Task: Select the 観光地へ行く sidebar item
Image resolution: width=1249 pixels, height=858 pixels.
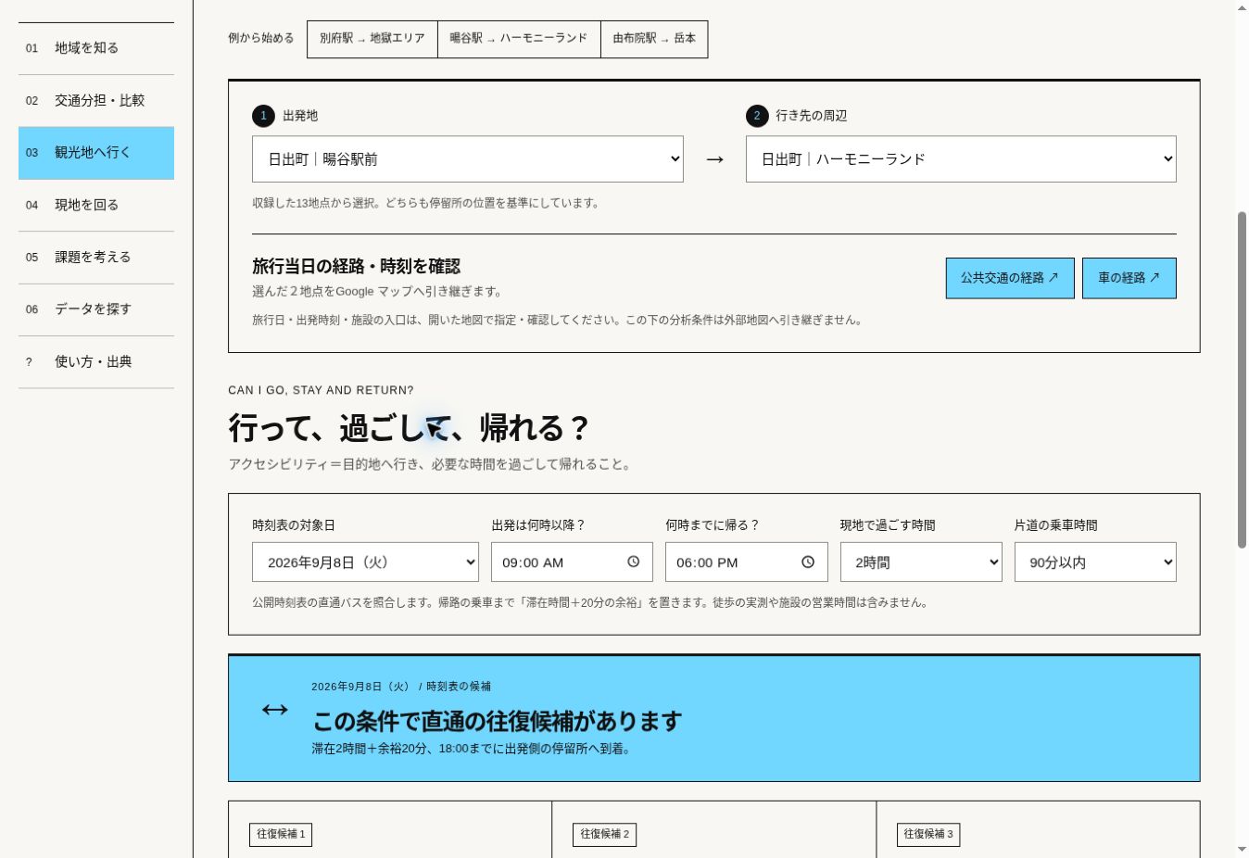Action: coord(96,153)
